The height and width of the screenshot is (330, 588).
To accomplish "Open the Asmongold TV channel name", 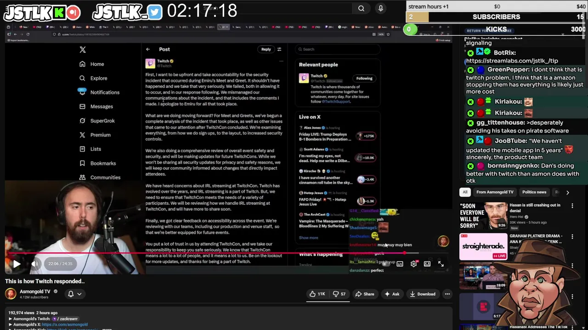I will 35,291.
